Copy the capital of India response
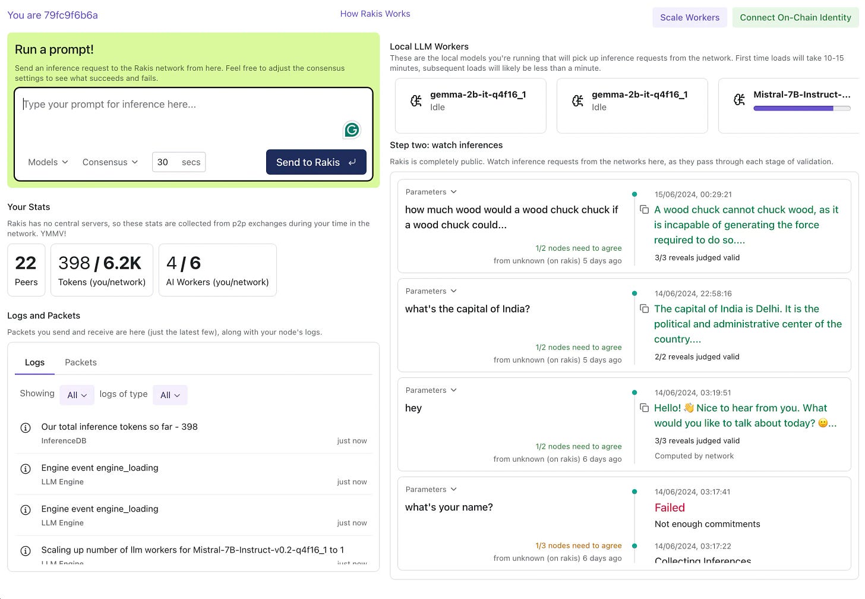 coord(644,309)
